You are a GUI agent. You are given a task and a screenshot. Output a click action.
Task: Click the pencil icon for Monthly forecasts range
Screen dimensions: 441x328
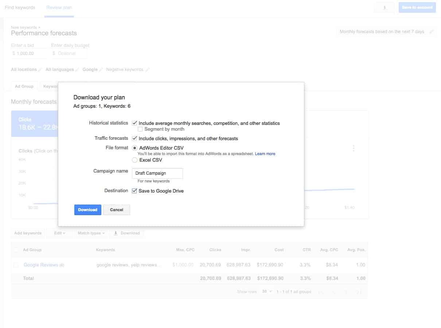click(x=431, y=32)
